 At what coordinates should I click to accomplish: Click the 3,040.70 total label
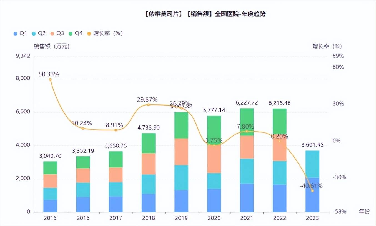50,156
